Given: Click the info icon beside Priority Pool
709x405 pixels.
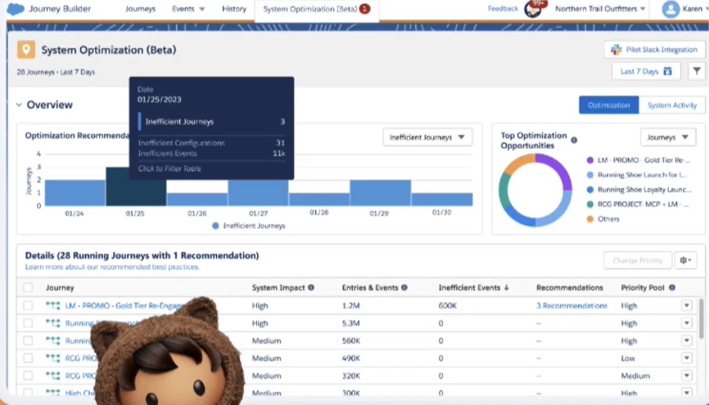Looking at the screenshot, I should pos(672,287).
